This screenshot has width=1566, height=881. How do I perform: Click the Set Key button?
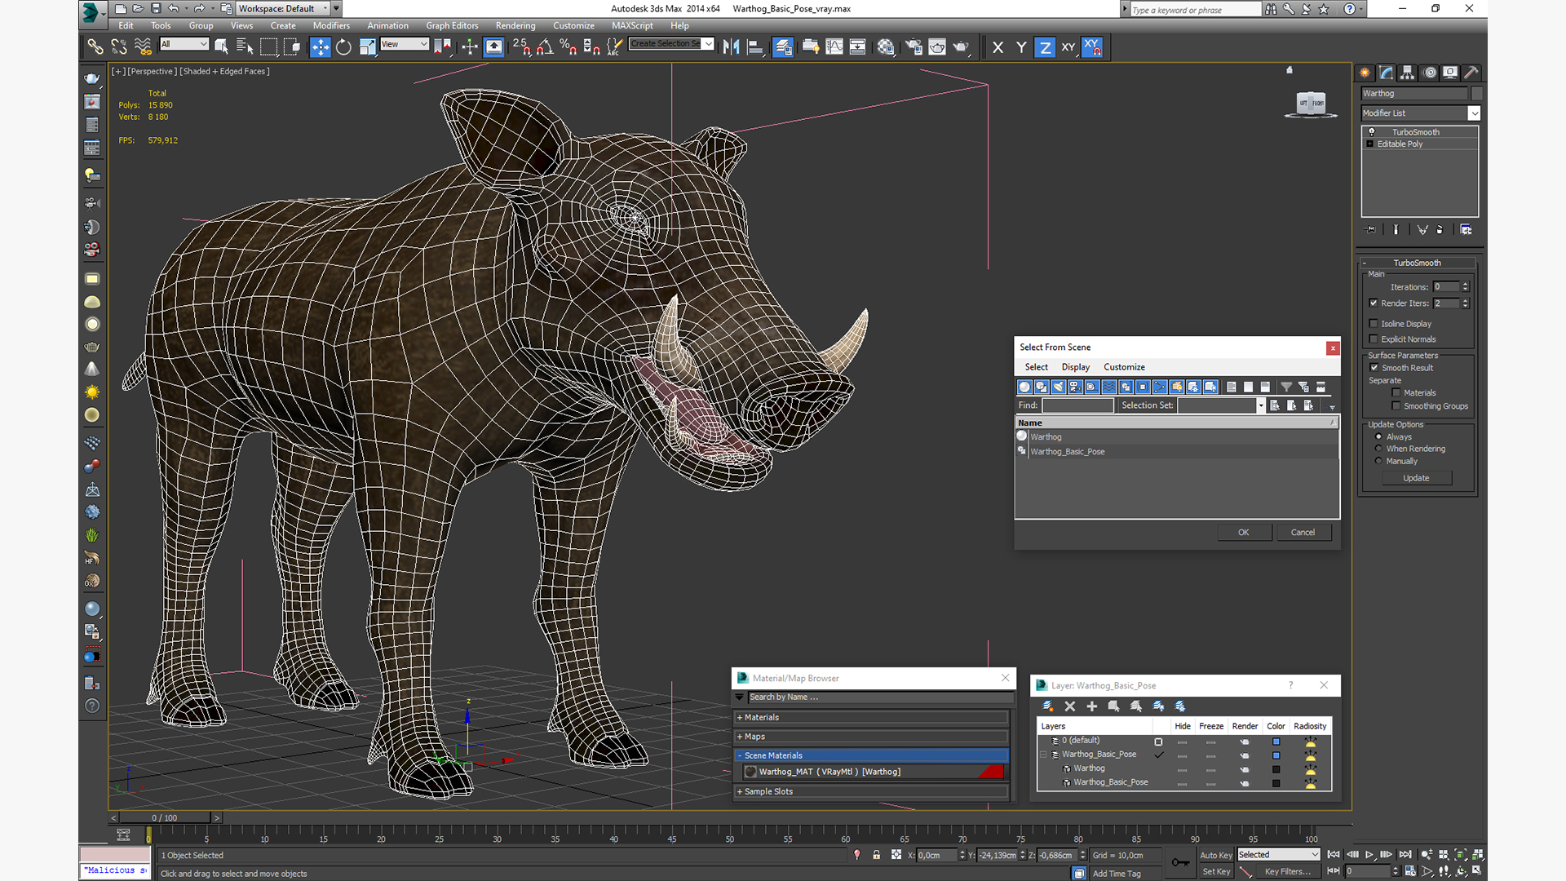(1215, 872)
